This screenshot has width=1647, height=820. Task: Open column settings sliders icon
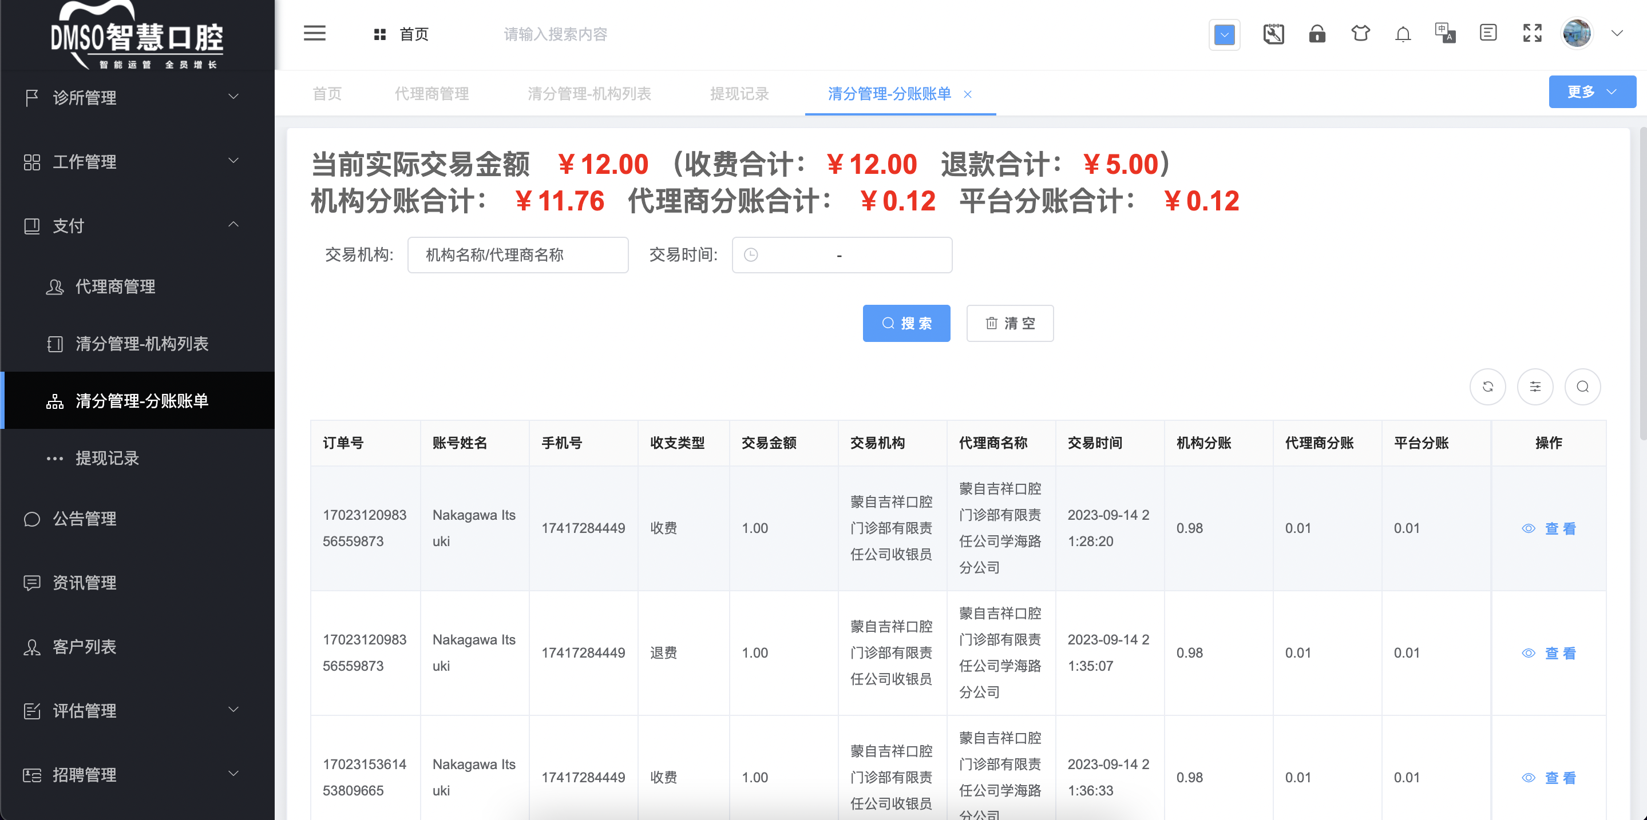coord(1534,387)
